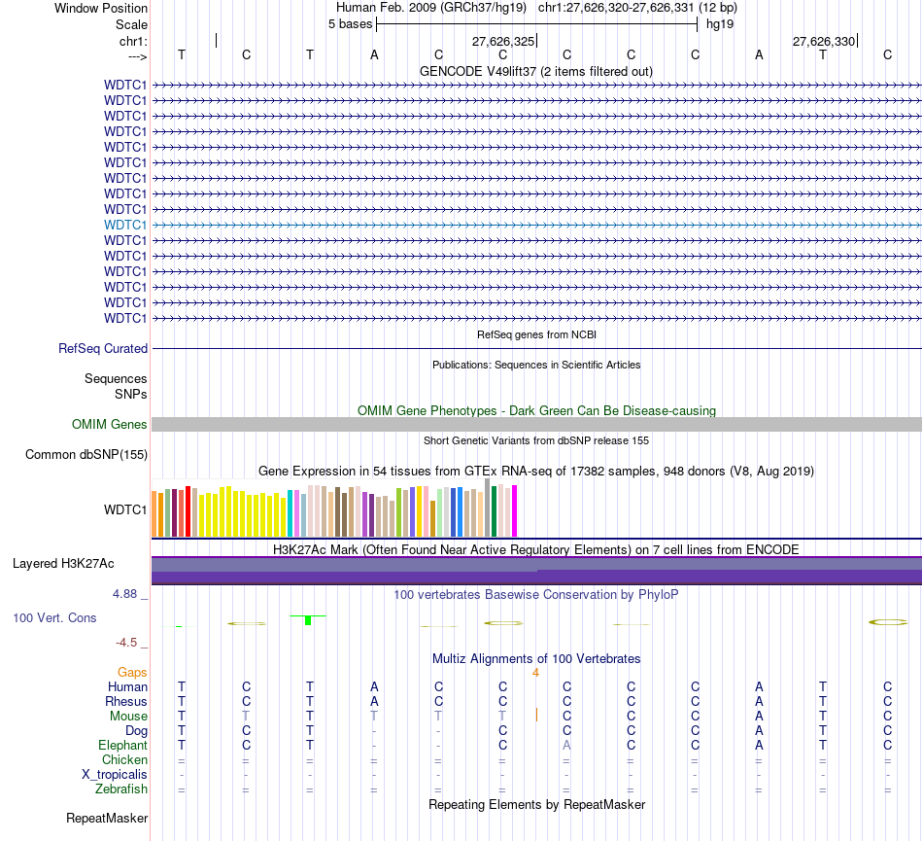The width and height of the screenshot is (923, 841).
Task: Click the Zebrafish alignment row label
Action: pyautogui.click(x=121, y=789)
